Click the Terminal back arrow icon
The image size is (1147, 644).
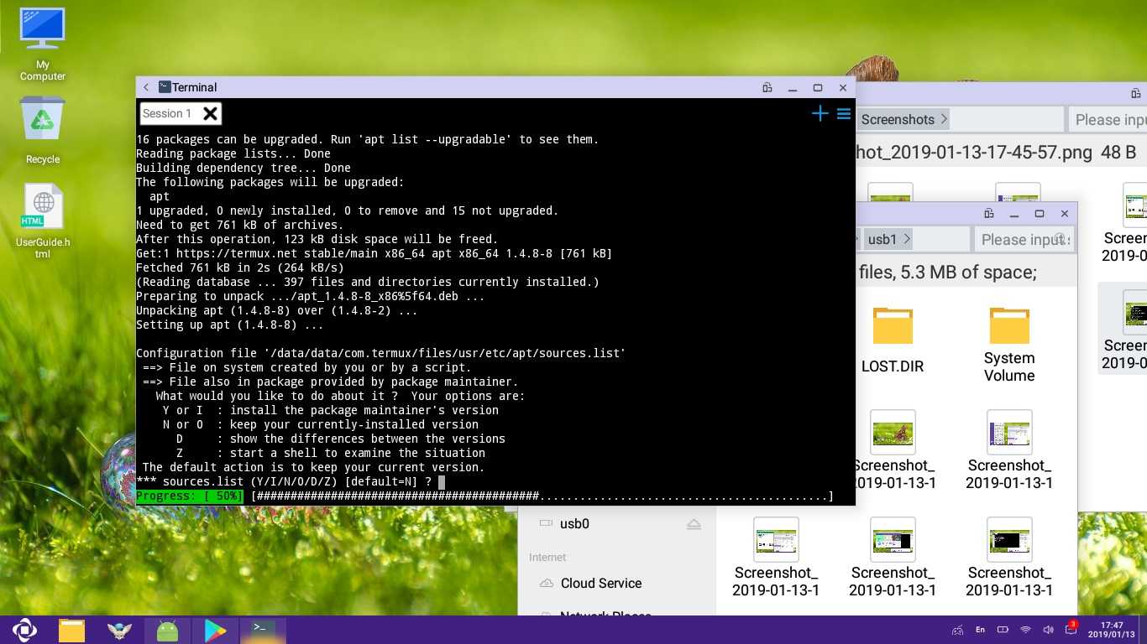[x=146, y=87]
